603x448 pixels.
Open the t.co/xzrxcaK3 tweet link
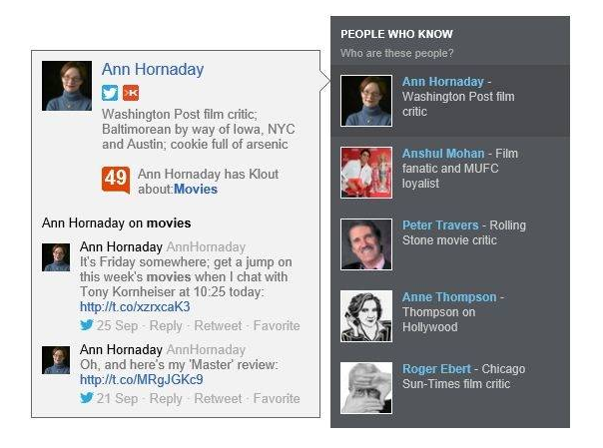pos(135,306)
